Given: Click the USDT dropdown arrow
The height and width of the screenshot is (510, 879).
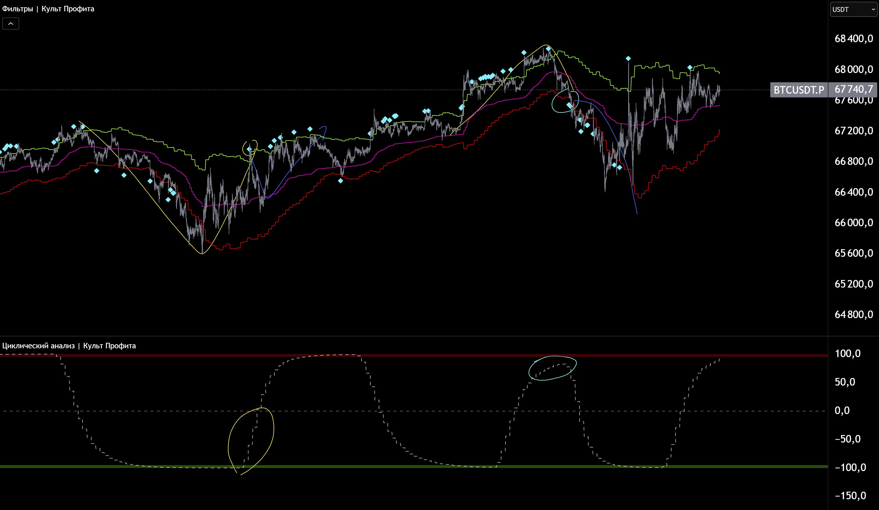Looking at the screenshot, I should [x=873, y=9].
